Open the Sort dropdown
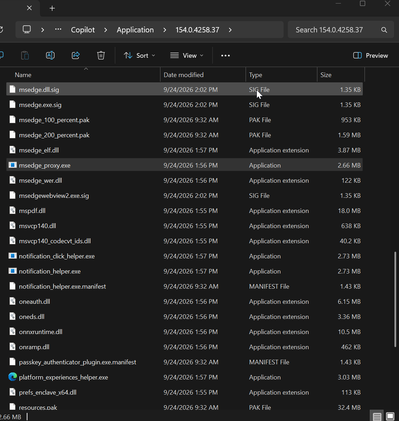Image resolution: width=399 pixels, height=421 pixels. click(139, 56)
